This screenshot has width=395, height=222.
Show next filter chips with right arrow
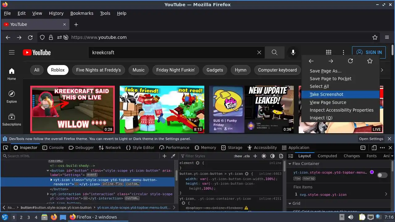[x=382, y=70]
